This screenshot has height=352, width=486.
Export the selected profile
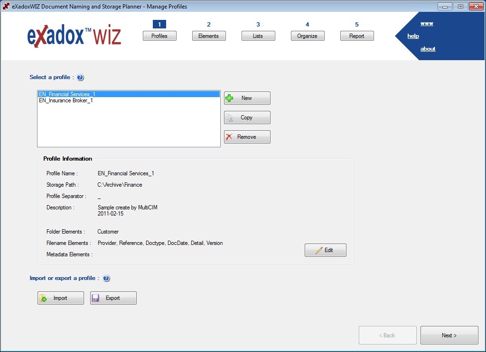point(113,298)
